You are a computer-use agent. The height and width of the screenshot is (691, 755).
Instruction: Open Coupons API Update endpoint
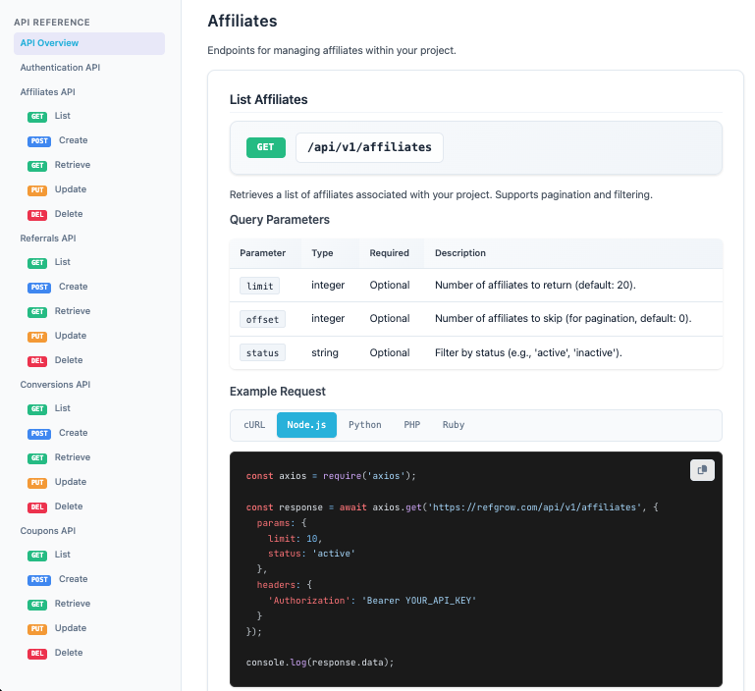pyautogui.click(x=57, y=629)
